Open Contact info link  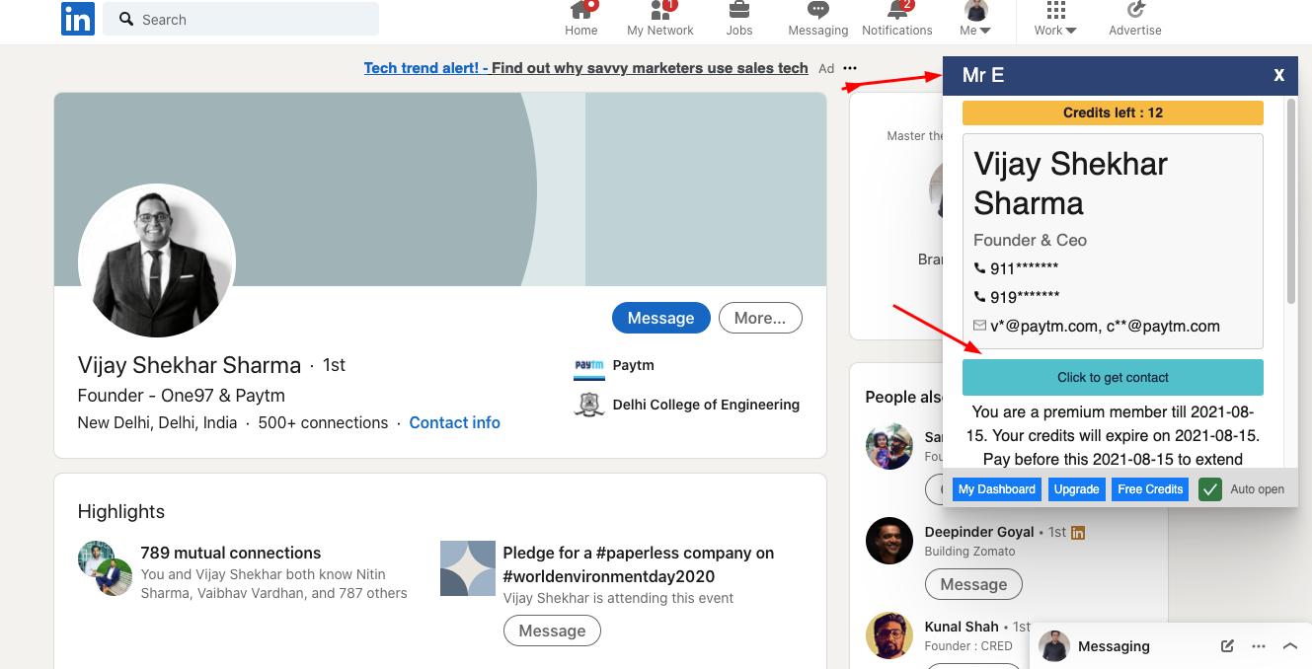[x=455, y=422]
